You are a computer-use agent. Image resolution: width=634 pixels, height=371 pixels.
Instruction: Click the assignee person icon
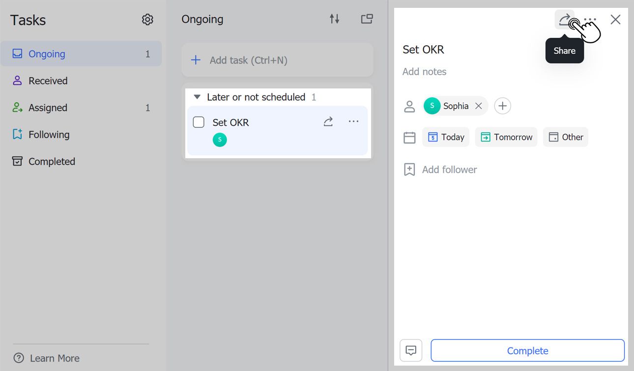pyautogui.click(x=409, y=106)
